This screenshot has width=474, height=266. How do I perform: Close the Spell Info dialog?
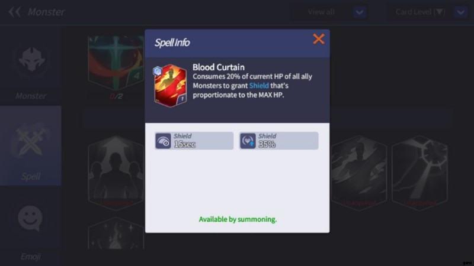pyautogui.click(x=318, y=39)
